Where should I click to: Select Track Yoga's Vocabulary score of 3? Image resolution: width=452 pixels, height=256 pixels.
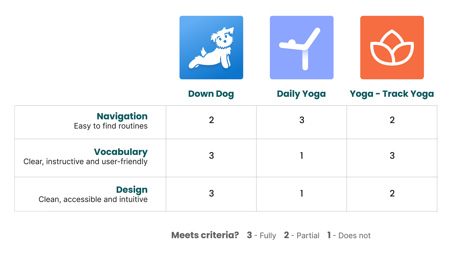pyautogui.click(x=392, y=156)
